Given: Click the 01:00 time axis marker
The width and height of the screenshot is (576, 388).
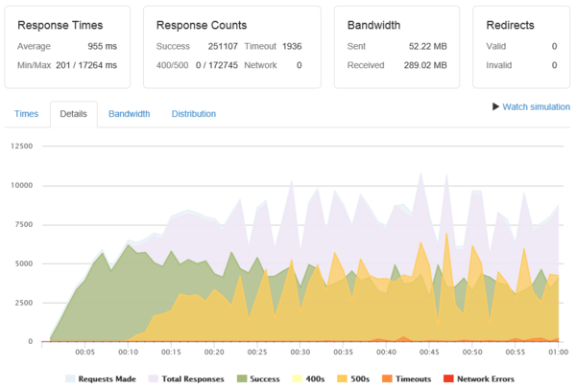Looking at the screenshot, I should (x=559, y=352).
